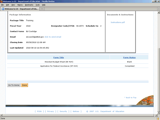Screen dimensions: 160x120
Task: Open the Help menu
Action: (x=44, y=5)
